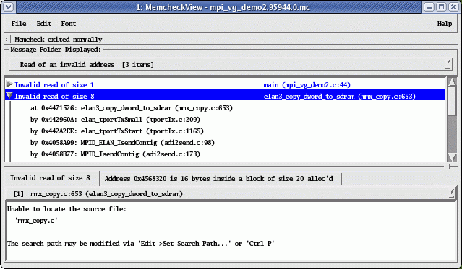Click scroll-down arrow of message list

coord(453,157)
